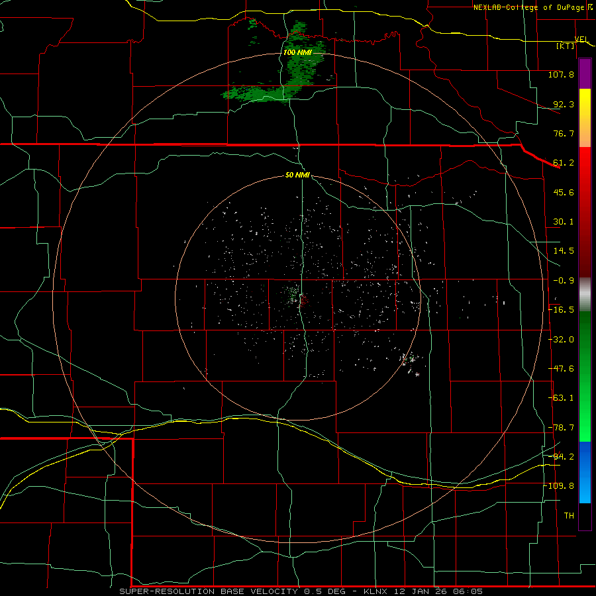Viewport: 596px width, 596px height.
Task: Click the -109.8 scale value
Action: tap(560, 486)
